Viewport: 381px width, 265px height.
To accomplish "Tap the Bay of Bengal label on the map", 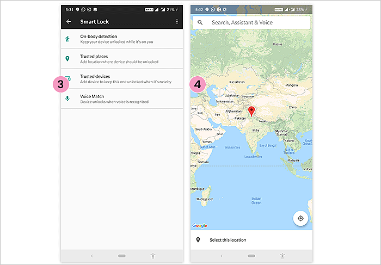I will [268, 145].
